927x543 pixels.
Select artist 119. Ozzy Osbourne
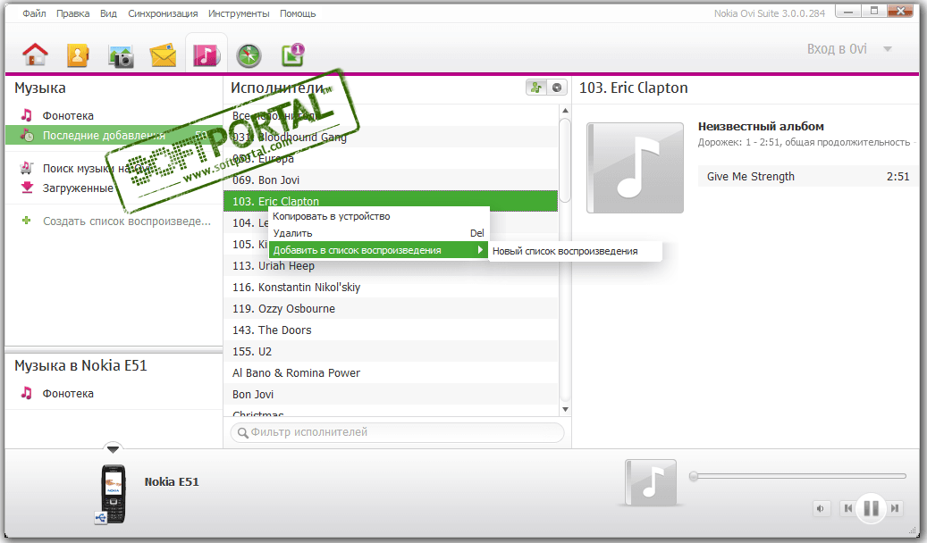tap(391, 308)
